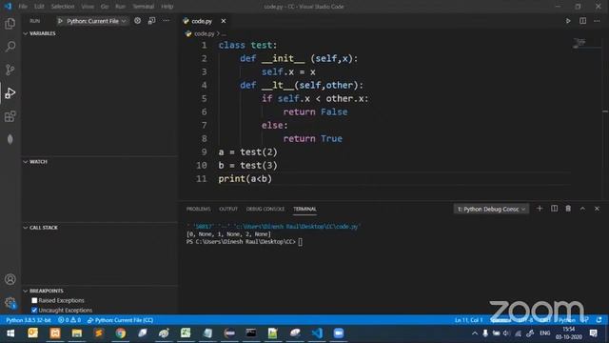Open the Debug Console icon in Run header
The image size is (609, 343).
pyautogui.click(x=152, y=21)
